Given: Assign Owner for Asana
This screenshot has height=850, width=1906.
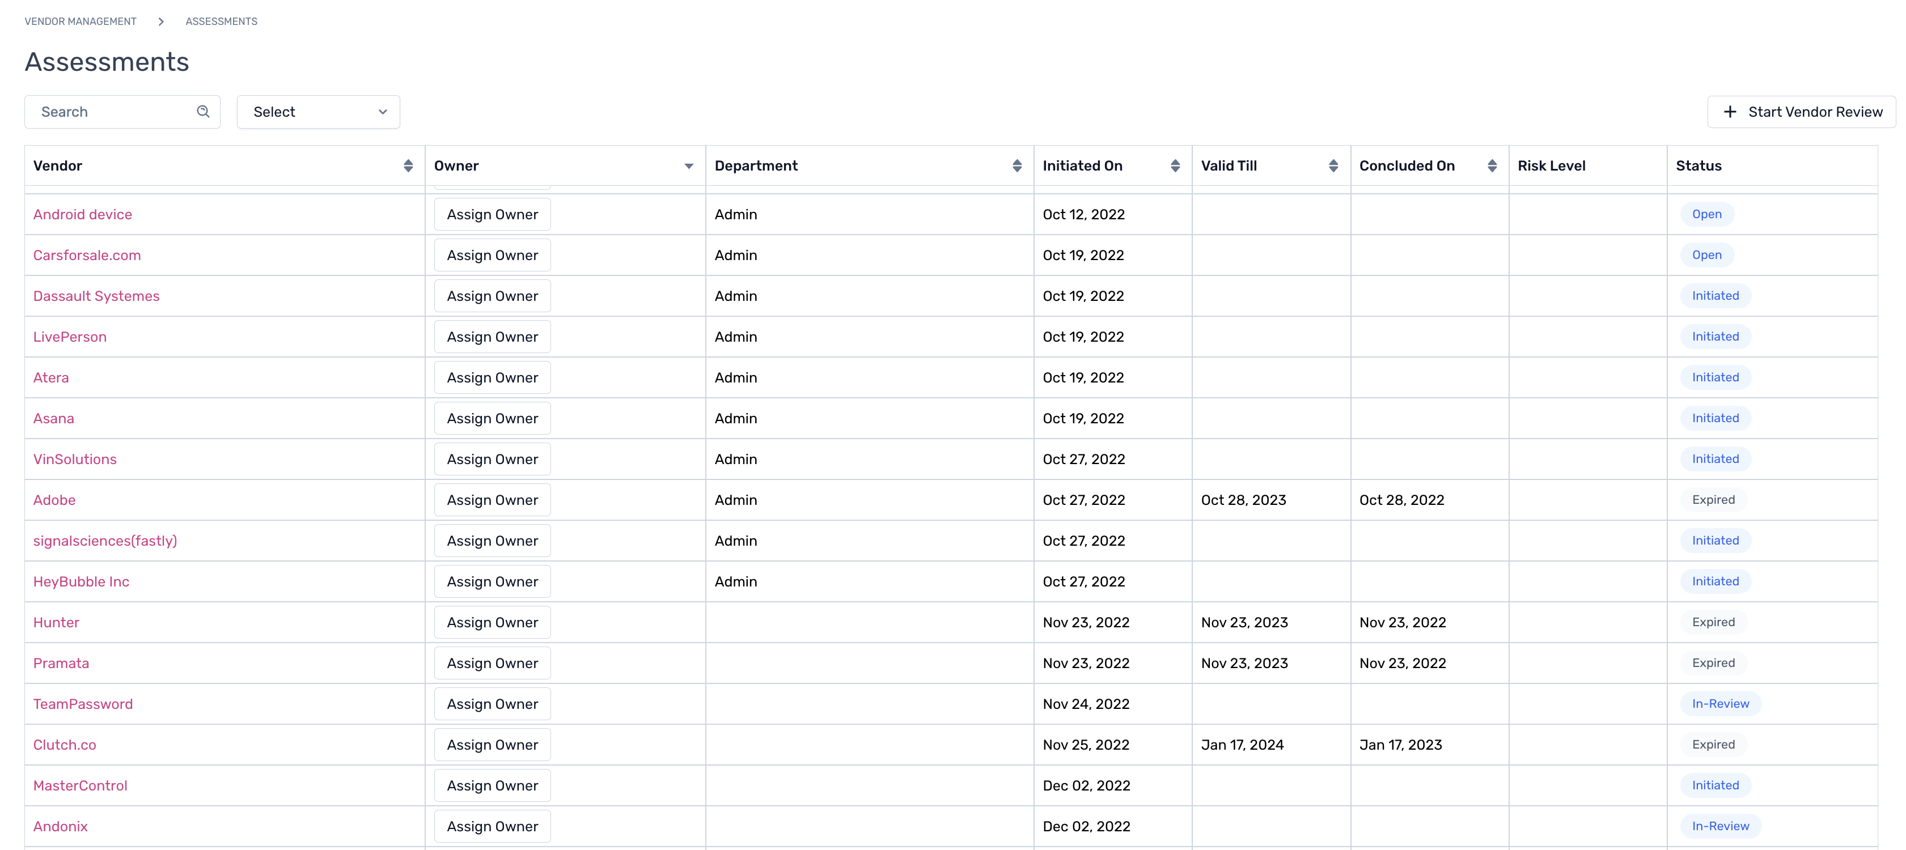Looking at the screenshot, I should pyautogui.click(x=492, y=419).
